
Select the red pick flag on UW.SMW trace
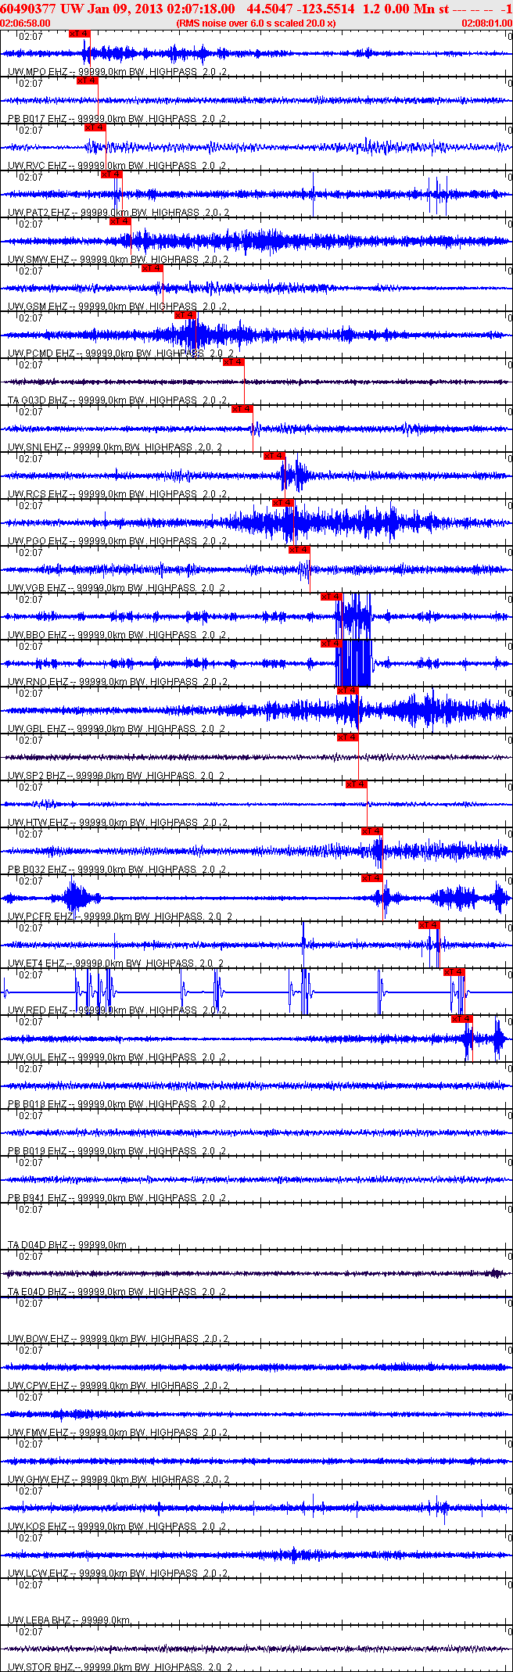[x=120, y=221]
